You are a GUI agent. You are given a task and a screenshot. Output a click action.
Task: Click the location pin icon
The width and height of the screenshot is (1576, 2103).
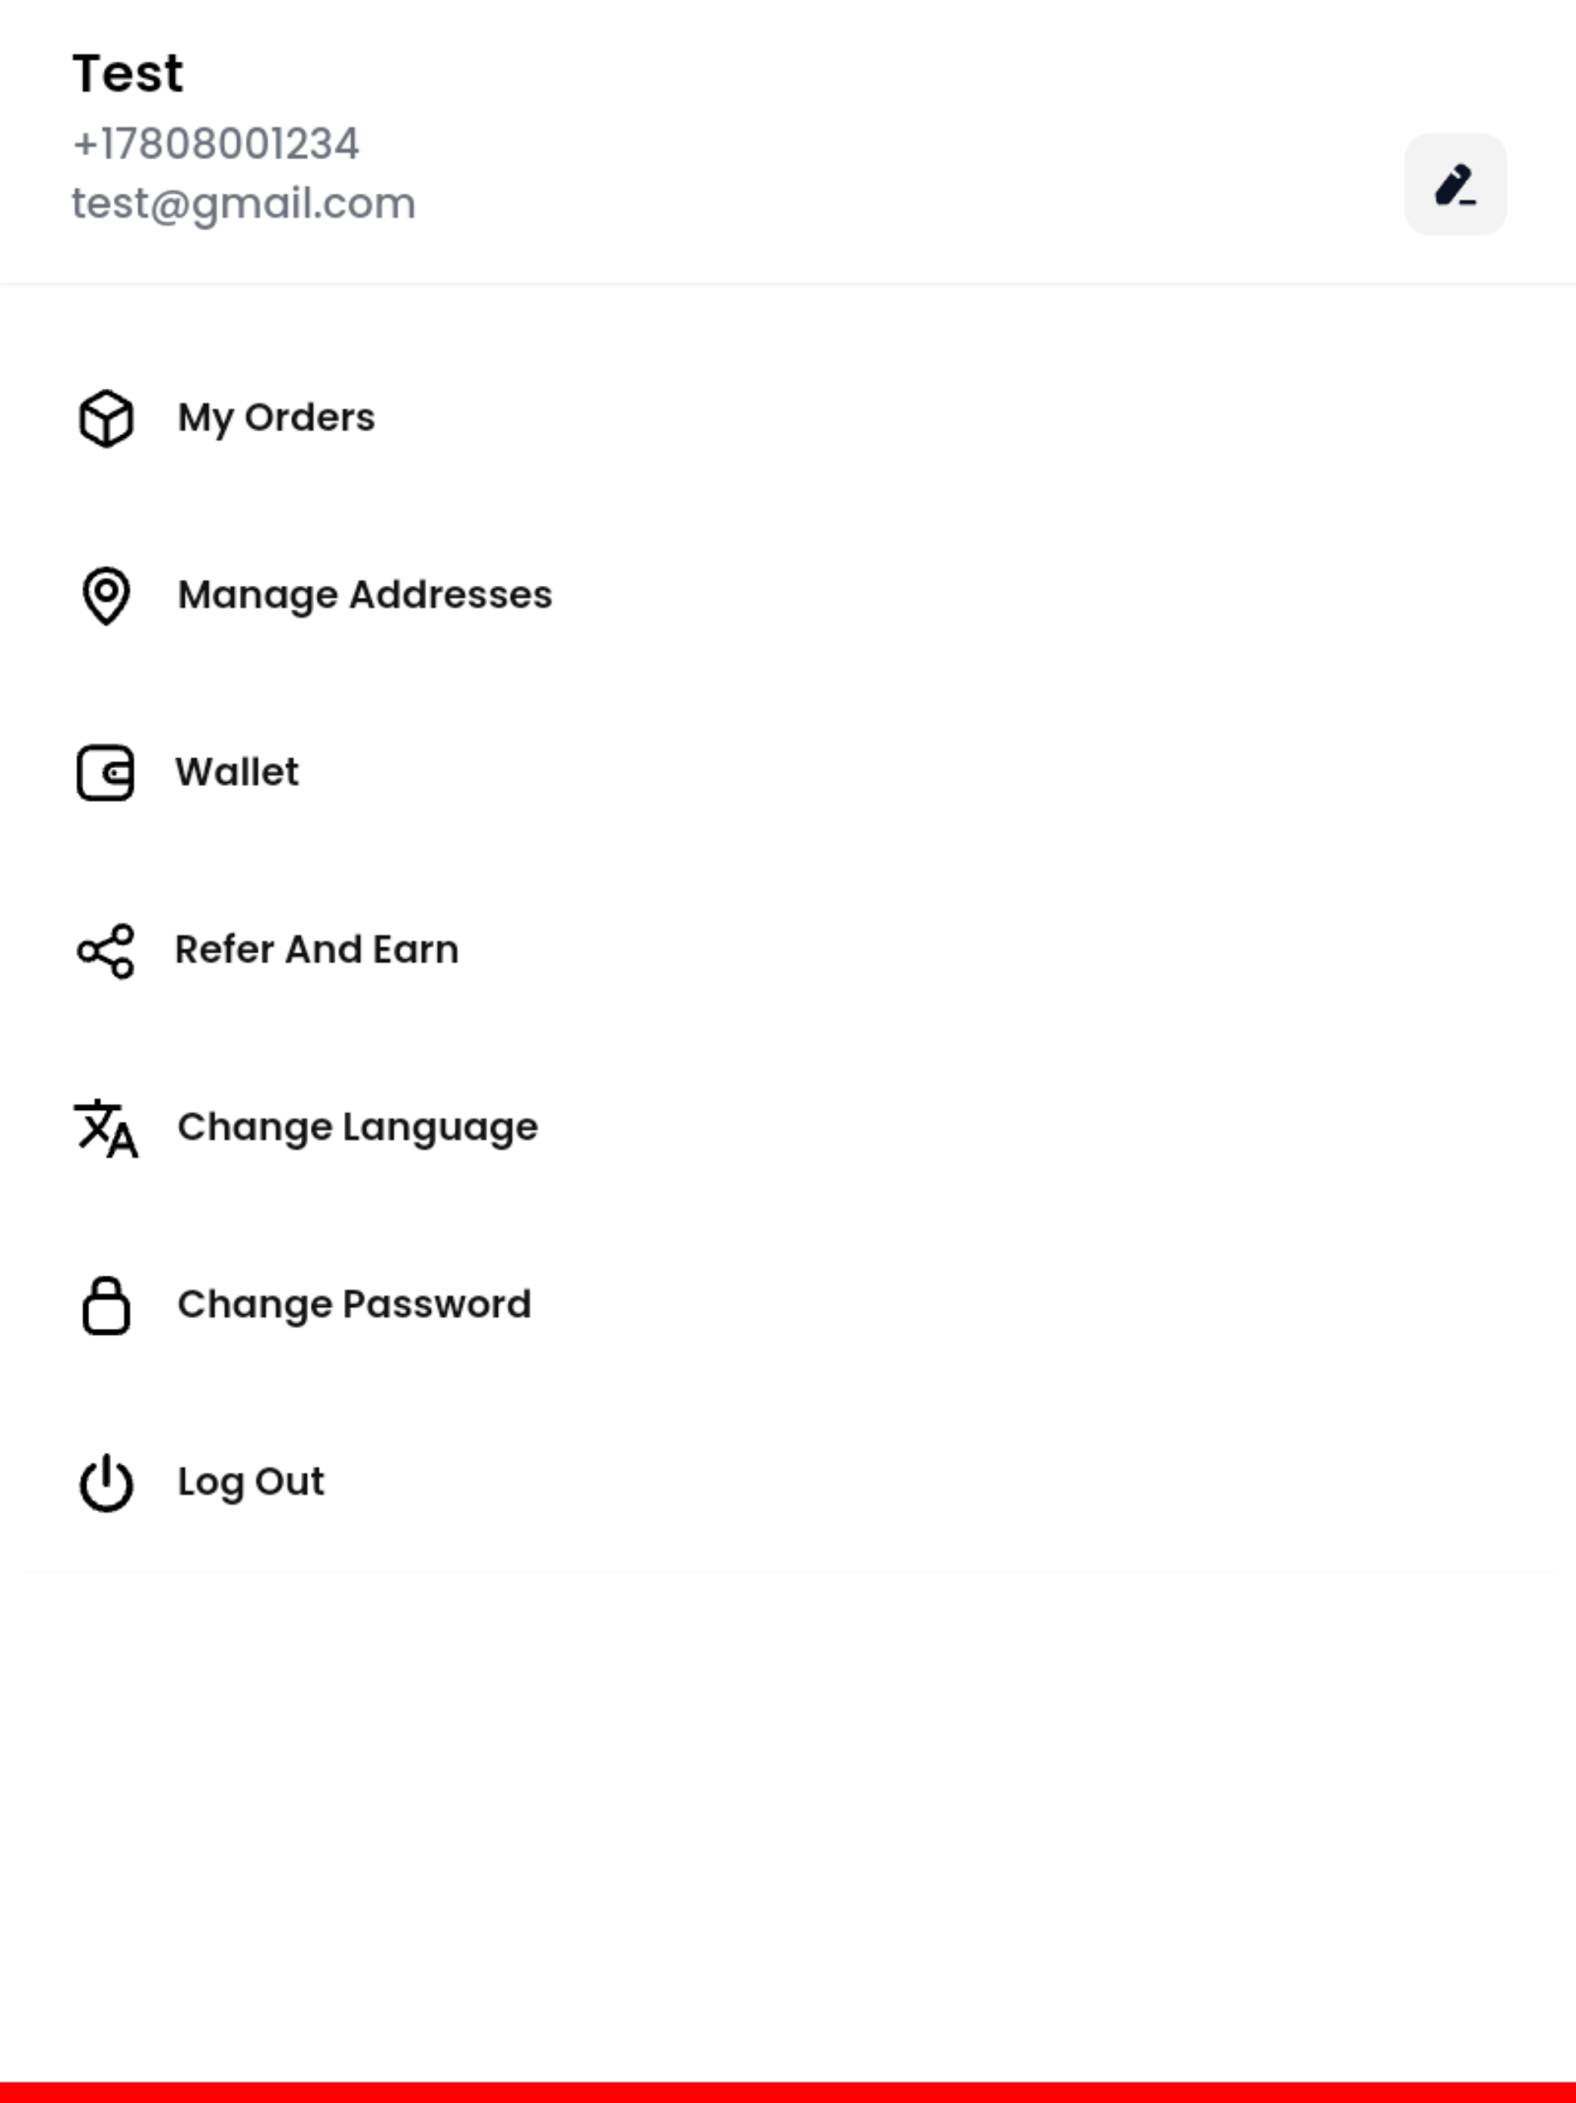pos(105,596)
